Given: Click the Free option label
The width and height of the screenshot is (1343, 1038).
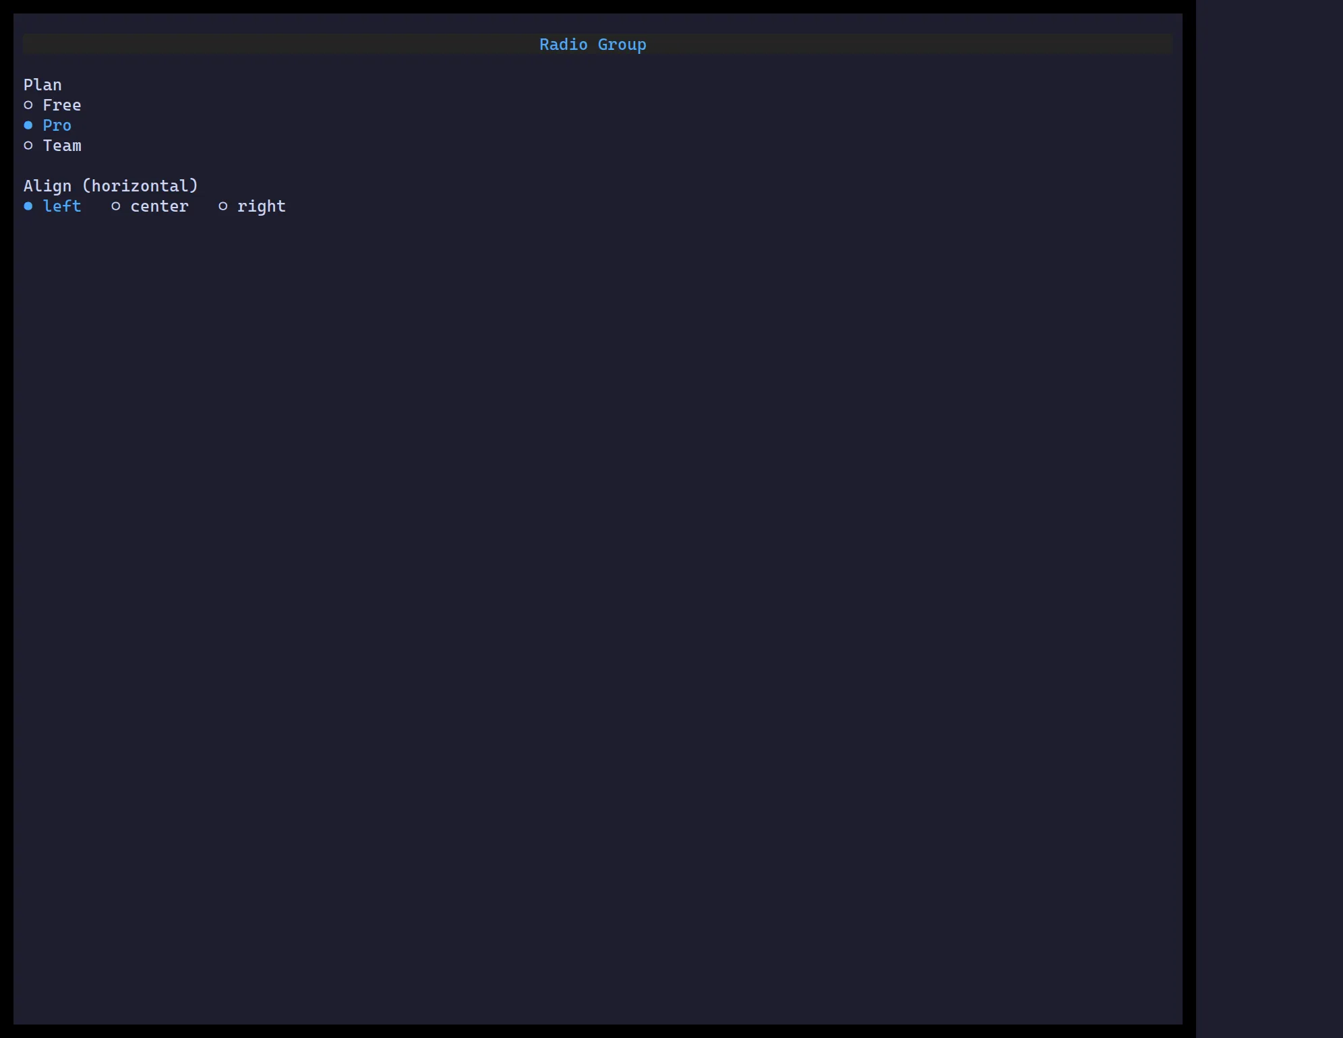Looking at the screenshot, I should 62,105.
